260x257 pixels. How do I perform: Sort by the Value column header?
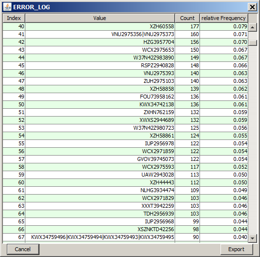pyautogui.click(x=100, y=18)
